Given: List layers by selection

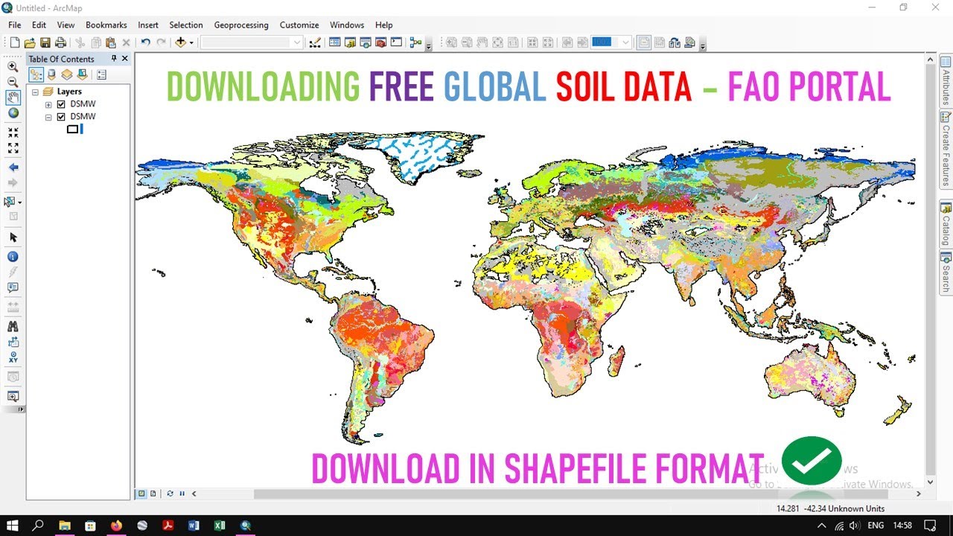Looking at the screenshot, I should click(82, 74).
